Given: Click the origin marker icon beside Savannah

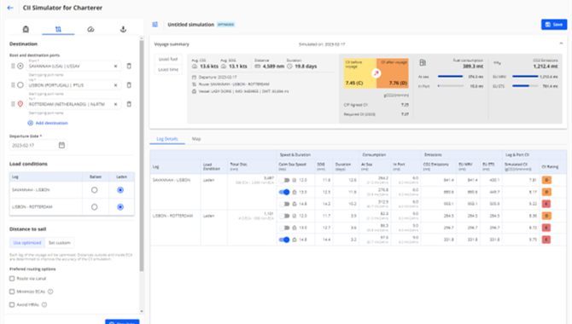Looking at the screenshot, I should (20, 66).
